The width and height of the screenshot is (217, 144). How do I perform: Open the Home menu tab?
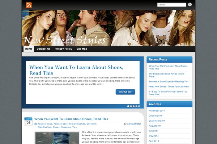tap(29, 49)
